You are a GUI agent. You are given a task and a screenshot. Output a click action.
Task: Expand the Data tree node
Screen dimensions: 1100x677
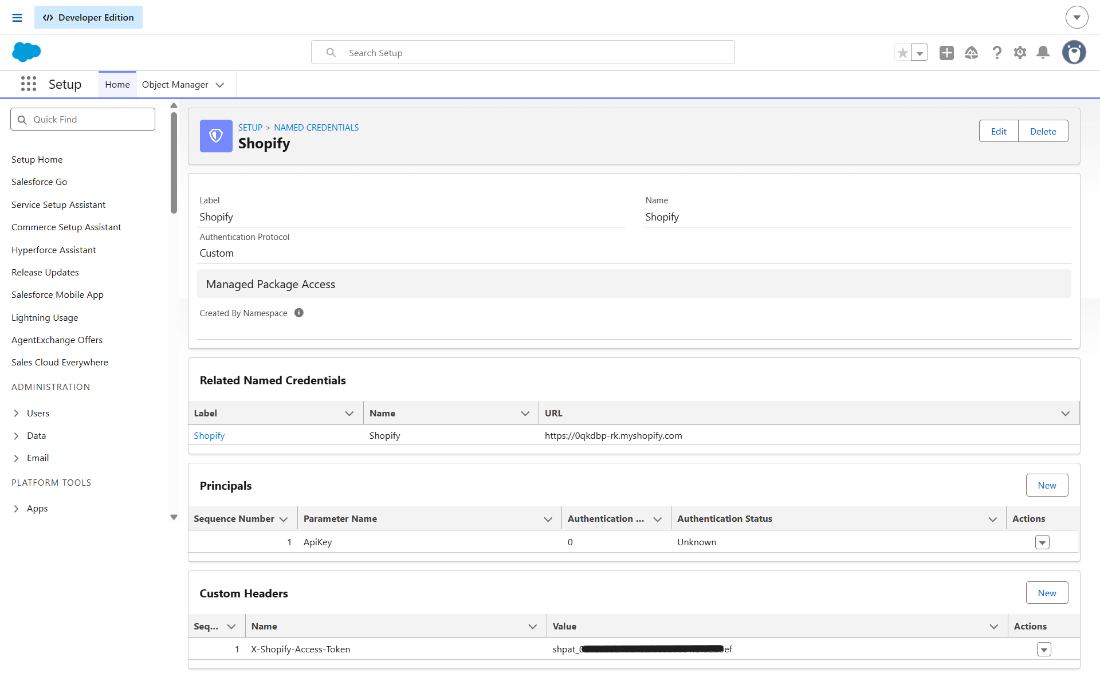(16, 435)
